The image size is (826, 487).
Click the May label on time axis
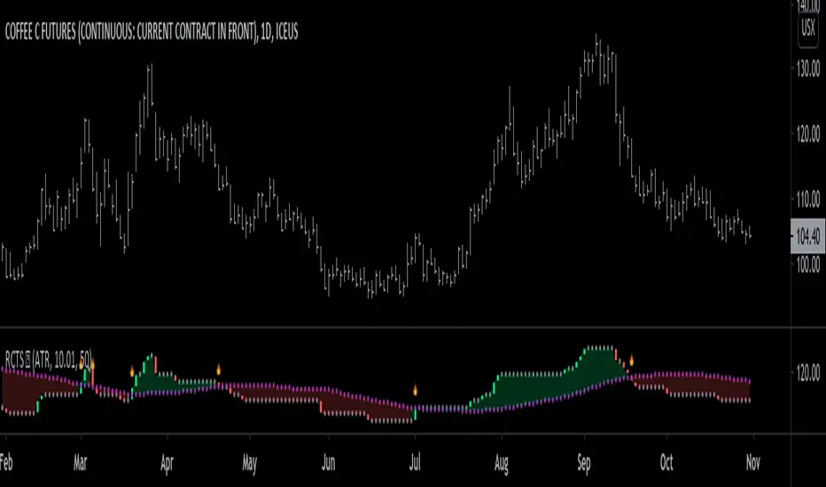[x=249, y=463]
